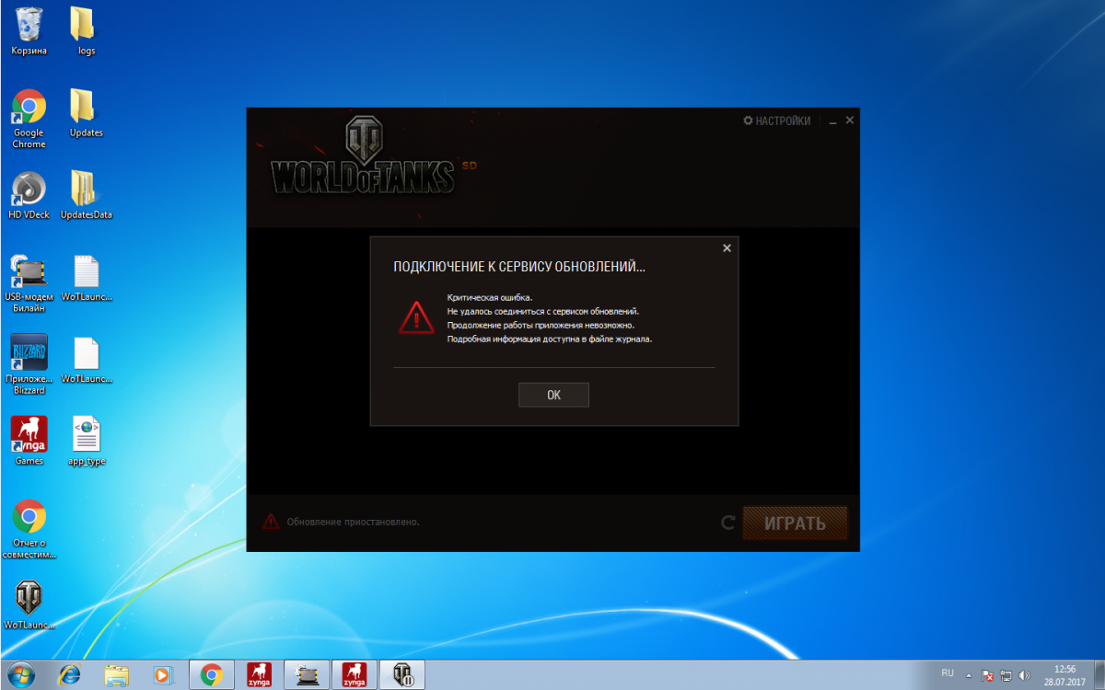Switch to the USB modem taskbar item
The image size is (1105, 690).
click(307, 674)
